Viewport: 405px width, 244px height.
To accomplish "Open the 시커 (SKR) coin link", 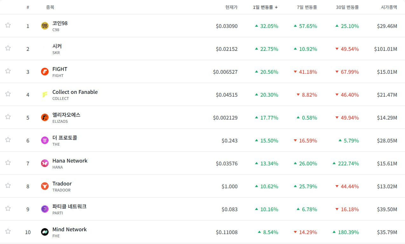I will click(57, 46).
